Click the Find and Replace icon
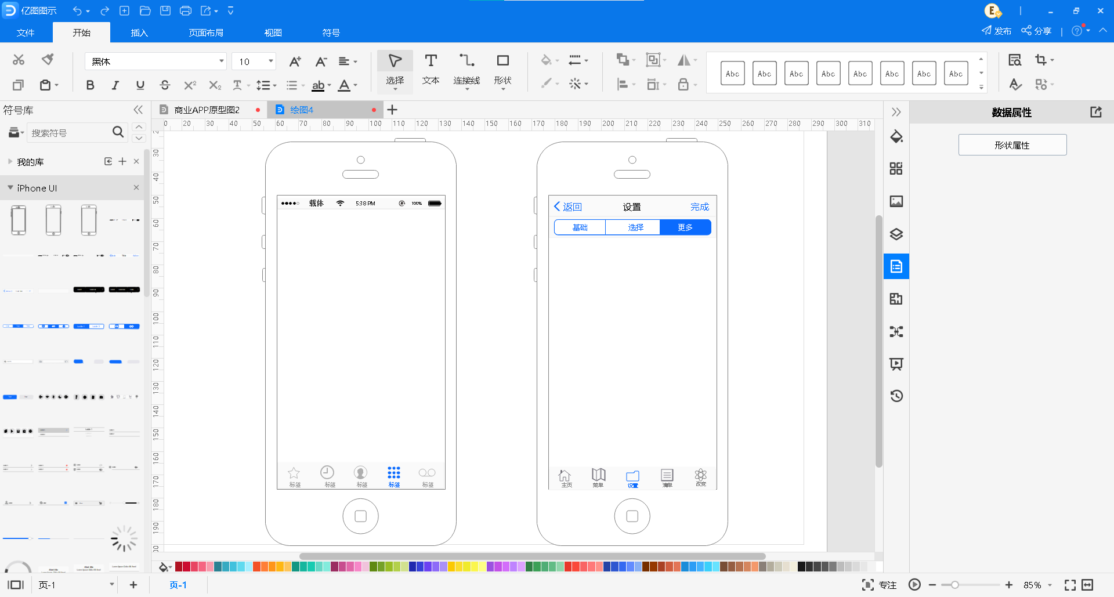 [x=1015, y=60]
